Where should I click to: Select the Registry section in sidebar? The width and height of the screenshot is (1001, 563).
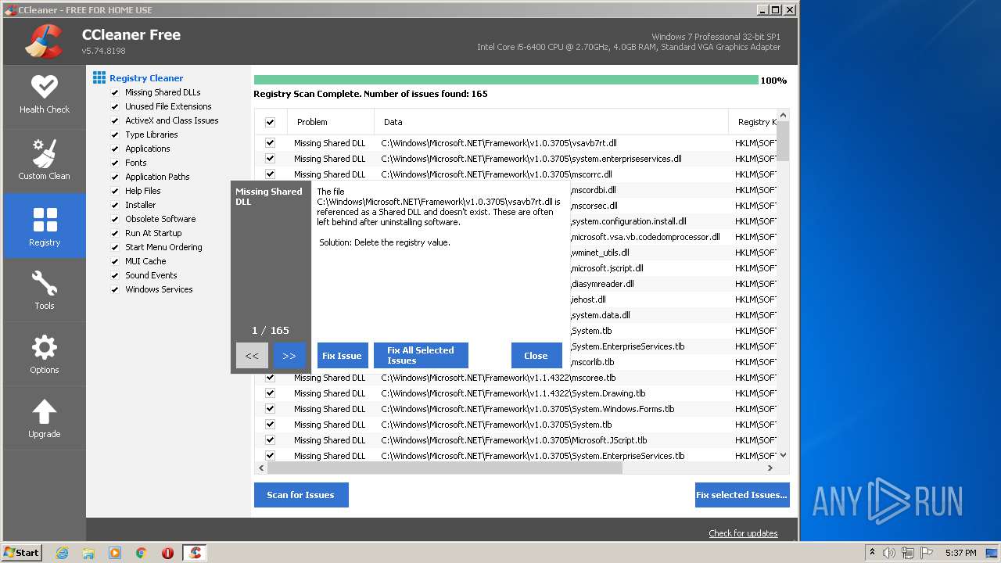point(45,226)
